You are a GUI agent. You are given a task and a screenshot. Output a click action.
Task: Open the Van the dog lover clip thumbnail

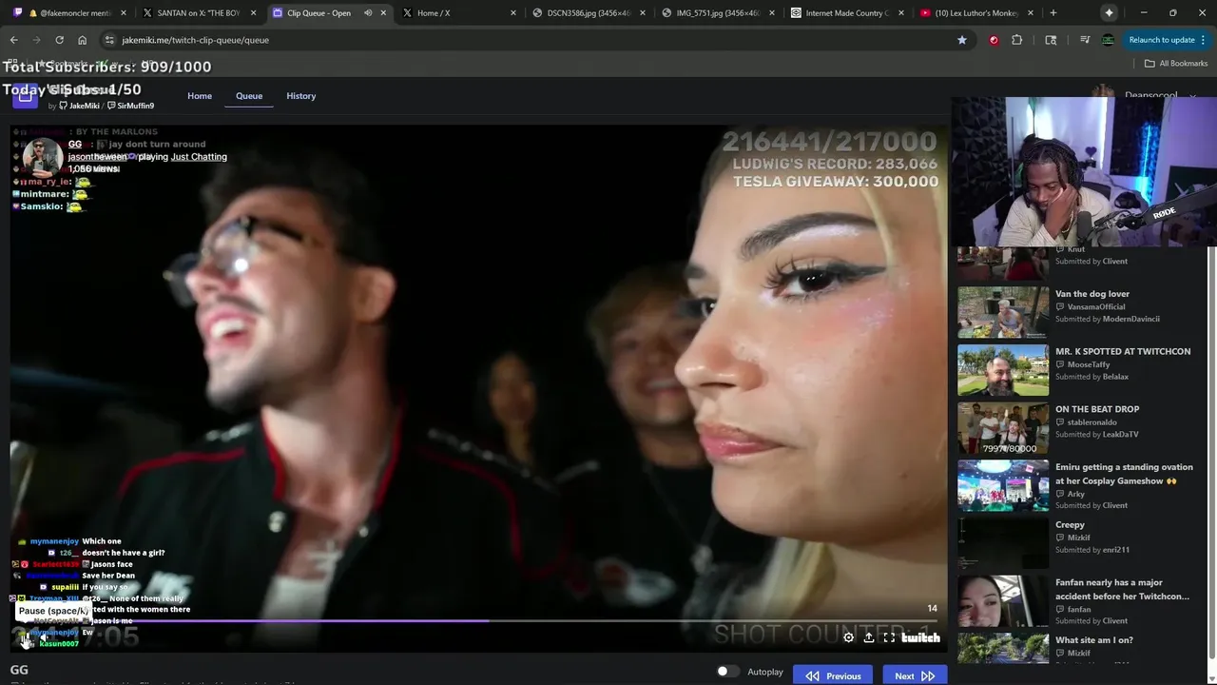1003,312
